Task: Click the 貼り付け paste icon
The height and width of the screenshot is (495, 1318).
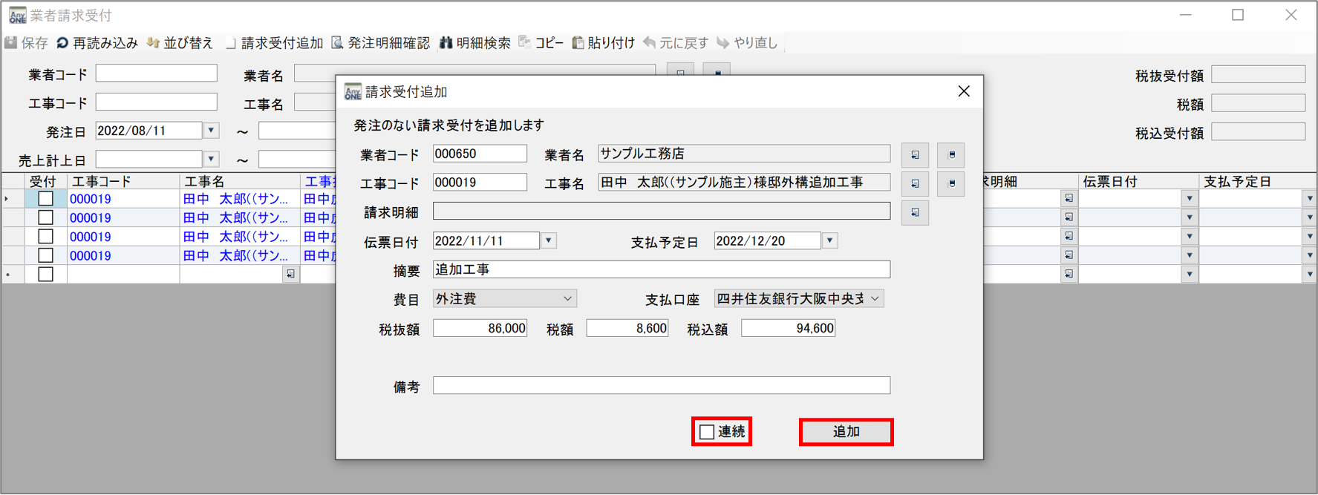Action: [578, 43]
